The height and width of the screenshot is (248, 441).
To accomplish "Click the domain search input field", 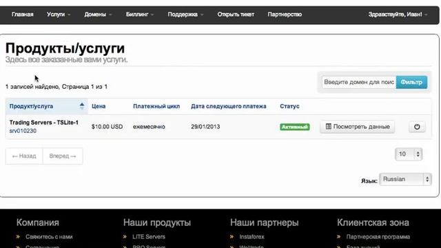I will point(359,82).
